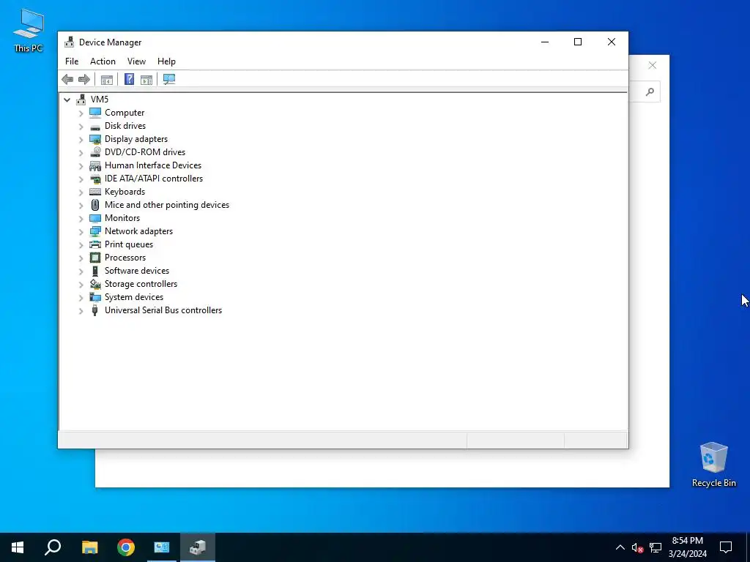The image size is (750, 562).
Task: Open the blue Help toolbar icon
Action: pos(129,79)
